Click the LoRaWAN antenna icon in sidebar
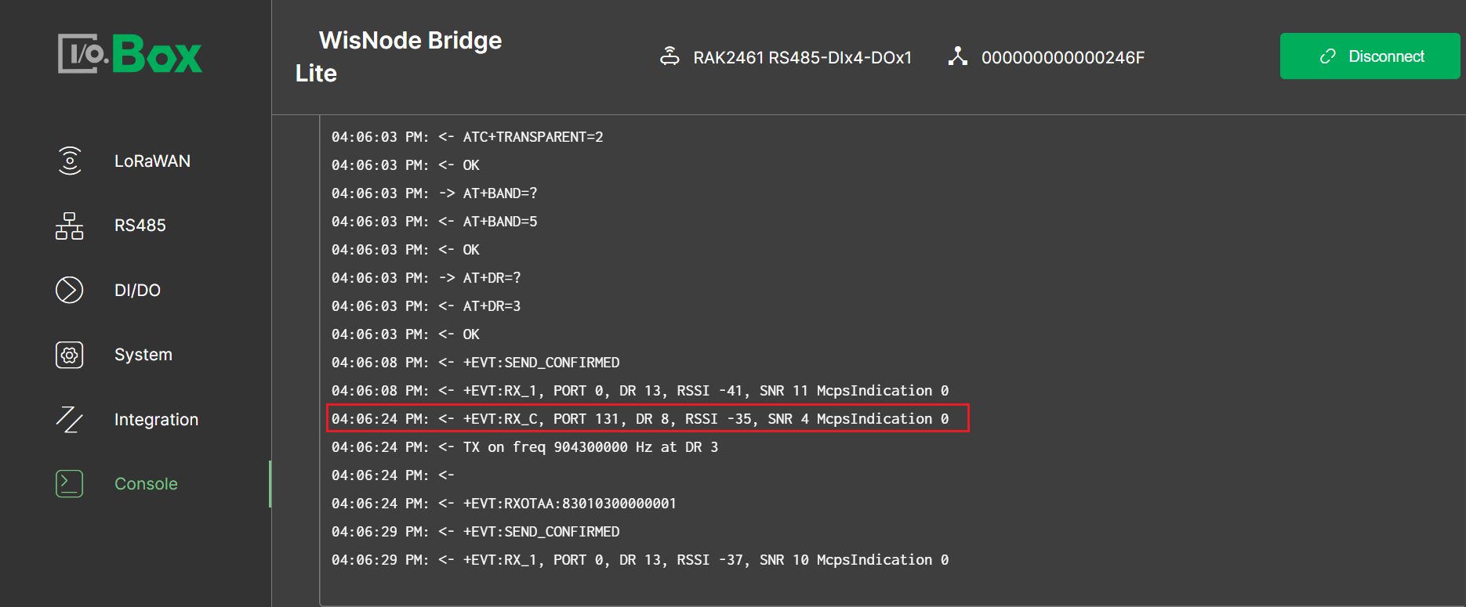The height and width of the screenshot is (607, 1466). (69, 161)
